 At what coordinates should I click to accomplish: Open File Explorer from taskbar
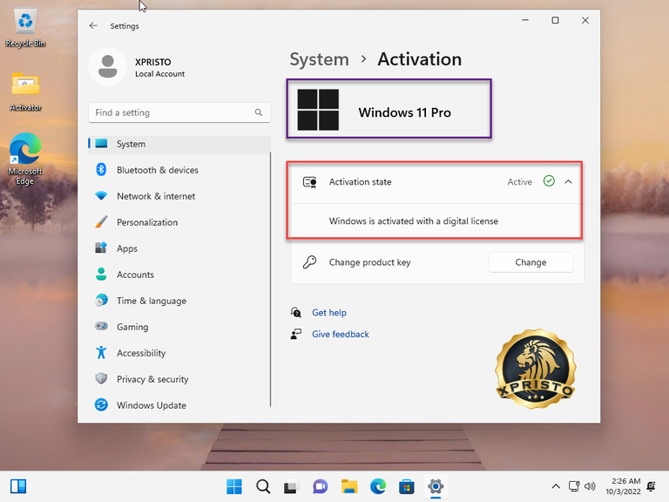tap(349, 486)
